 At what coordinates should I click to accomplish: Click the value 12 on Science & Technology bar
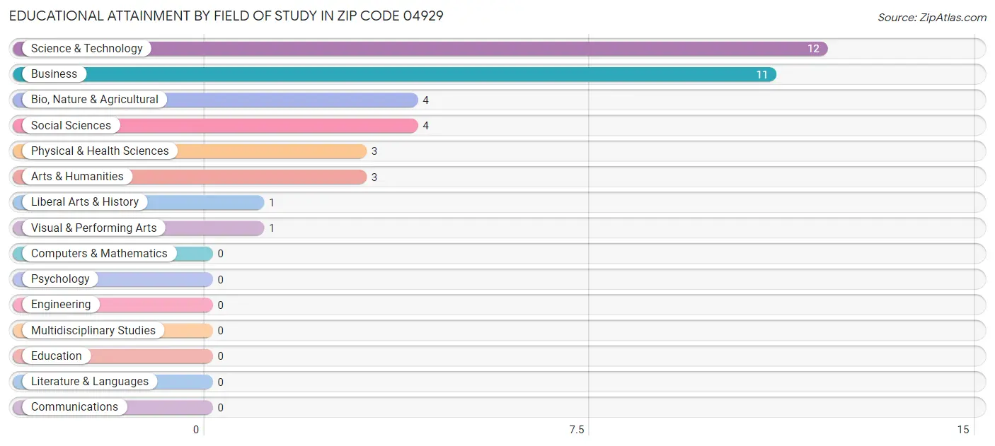point(813,49)
